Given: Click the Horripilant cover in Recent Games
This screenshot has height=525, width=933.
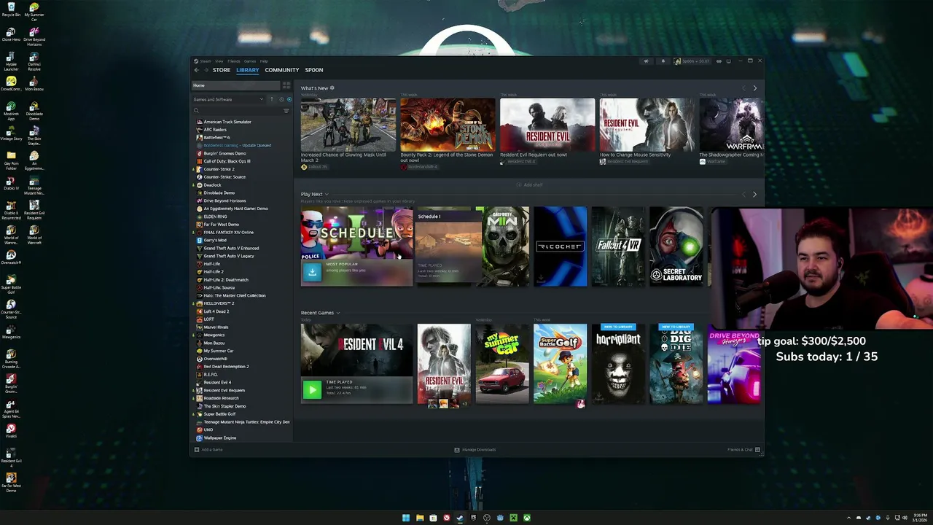Looking at the screenshot, I should pos(618,364).
